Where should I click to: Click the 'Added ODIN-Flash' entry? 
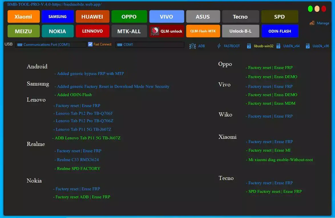tap(73, 95)
